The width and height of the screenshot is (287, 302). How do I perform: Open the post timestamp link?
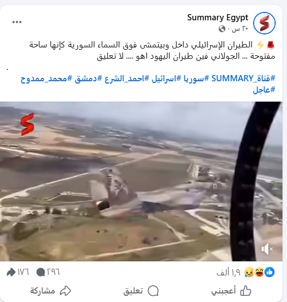coord(240,29)
